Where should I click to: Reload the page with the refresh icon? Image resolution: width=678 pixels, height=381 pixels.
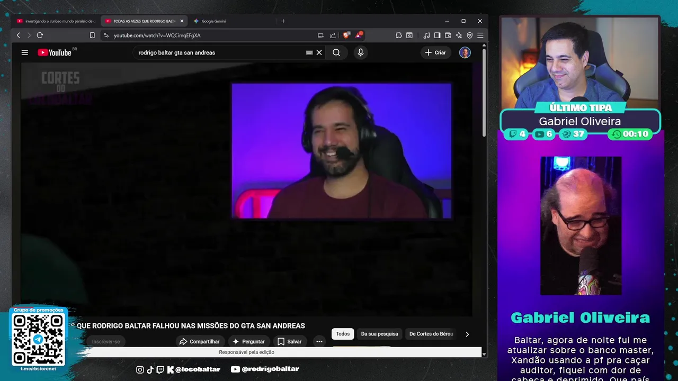40,35
